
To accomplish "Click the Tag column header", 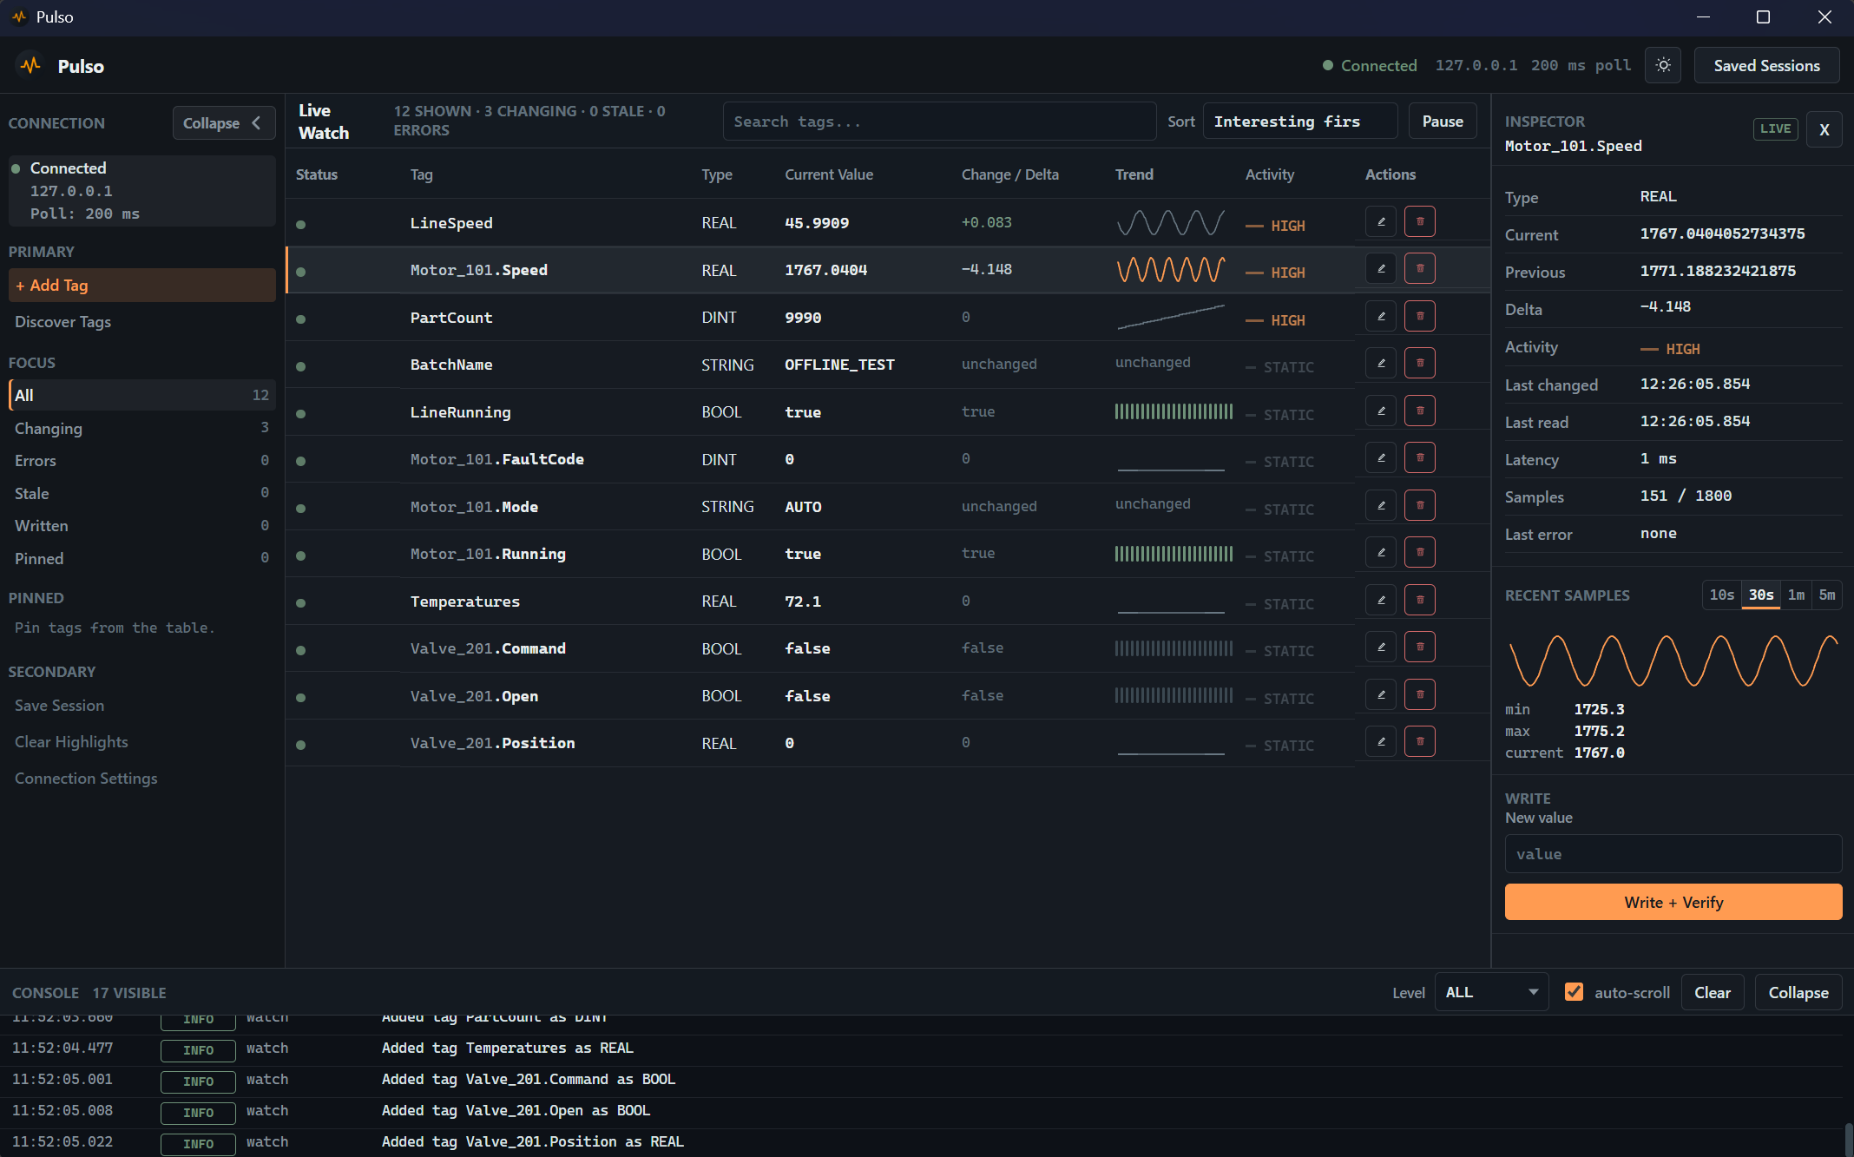I will (421, 174).
